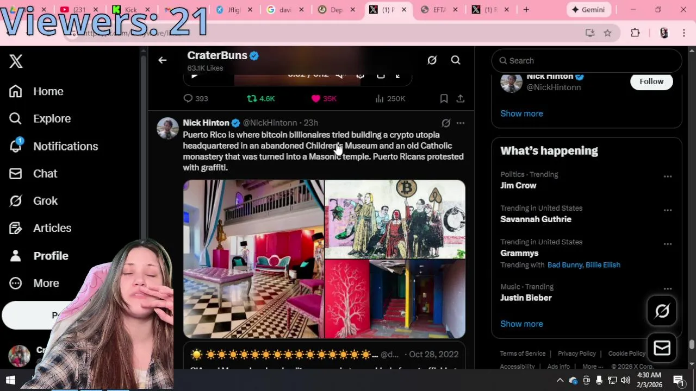Open options menu for Grammys trend
696x391 pixels.
(x=668, y=244)
